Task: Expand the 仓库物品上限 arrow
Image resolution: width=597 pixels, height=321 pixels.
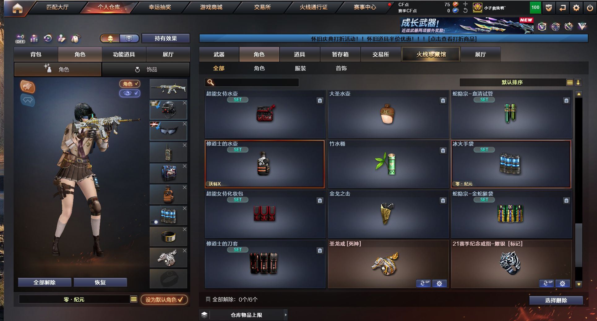Action: (286, 315)
